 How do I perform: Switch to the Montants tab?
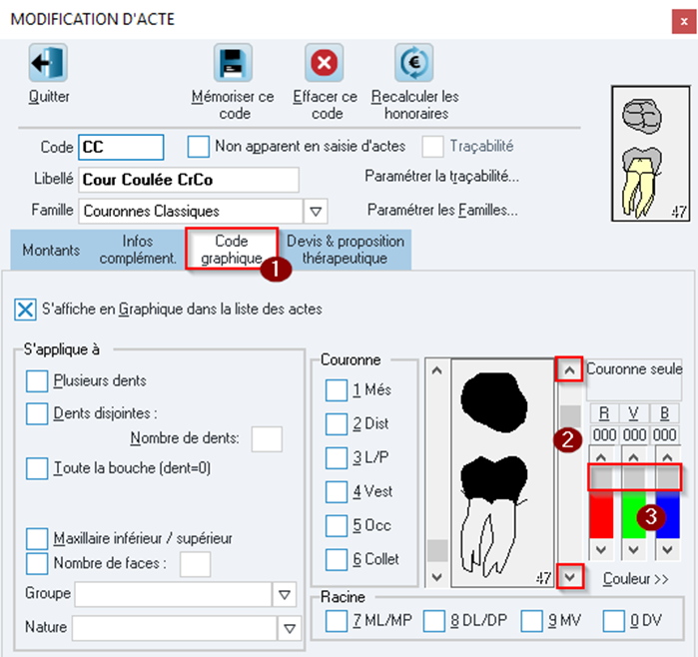51,251
